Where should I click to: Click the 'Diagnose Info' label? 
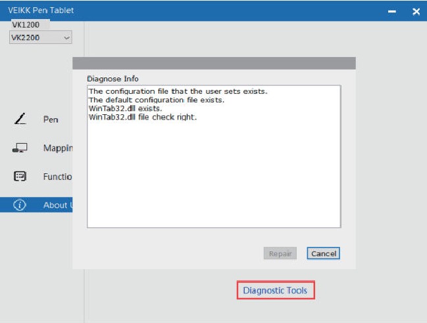pyautogui.click(x=113, y=79)
